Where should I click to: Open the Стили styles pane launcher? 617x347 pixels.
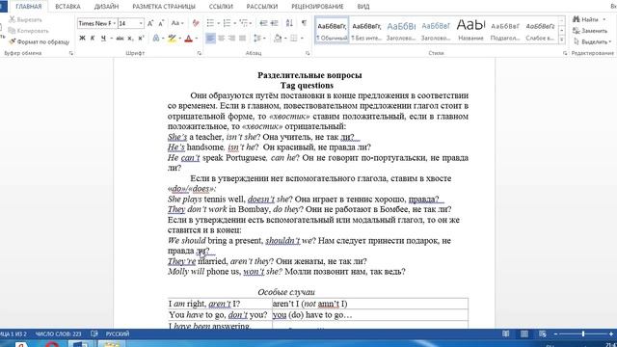pos(565,53)
